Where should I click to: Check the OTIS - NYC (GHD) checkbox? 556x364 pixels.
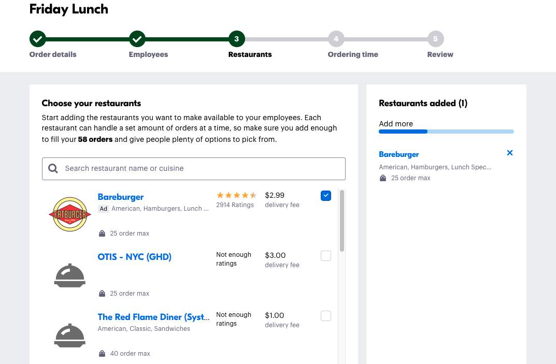click(x=325, y=256)
